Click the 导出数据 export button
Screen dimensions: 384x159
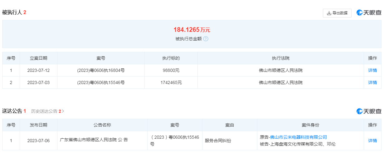point(337,13)
